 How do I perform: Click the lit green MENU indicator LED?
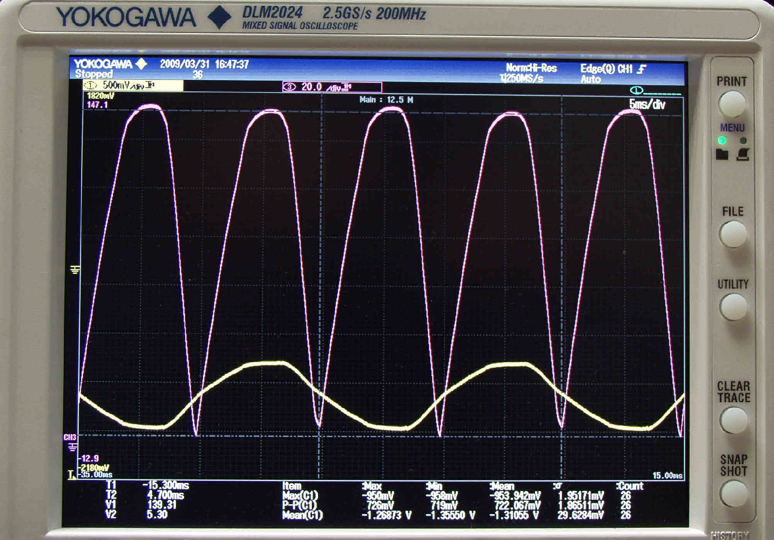(x=721, y=140)
